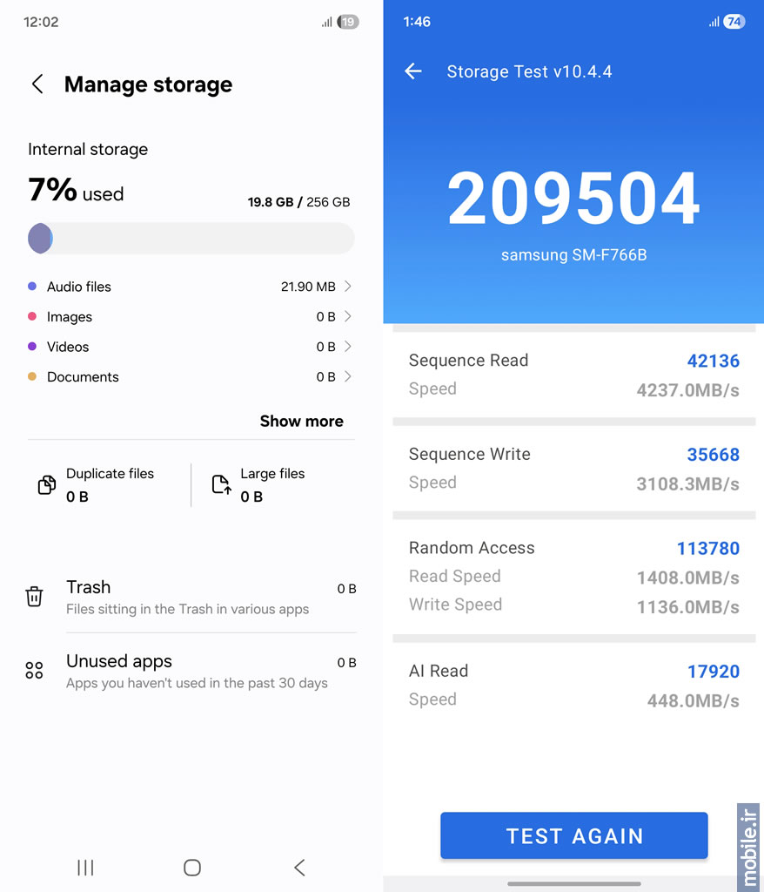This screenshot has height=892, width=764.
Task: Tap the 448.0MB/s AI read speed
Action: tap(693, 701)
